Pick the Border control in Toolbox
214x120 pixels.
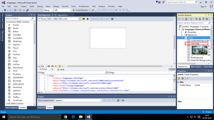tap(16, 28)
